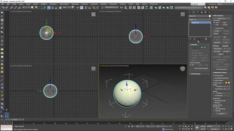This screenshot has width=234, height=131.
Task: Toggle the Smooth Result checkbox
Action: 214,76
